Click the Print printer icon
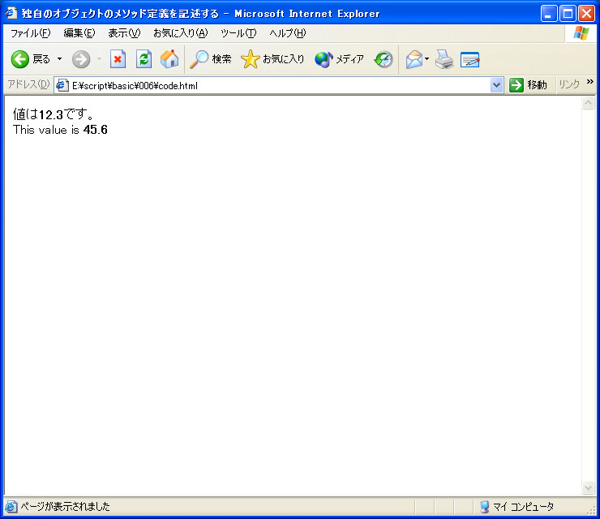The width and height of the screenshot is (600, 519). coord(444,59)
